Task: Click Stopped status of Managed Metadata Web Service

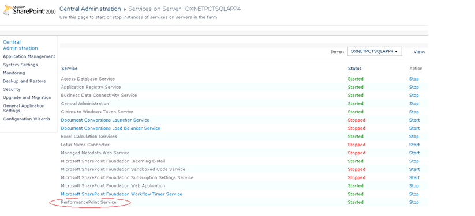Action: [x=357, y=153]
